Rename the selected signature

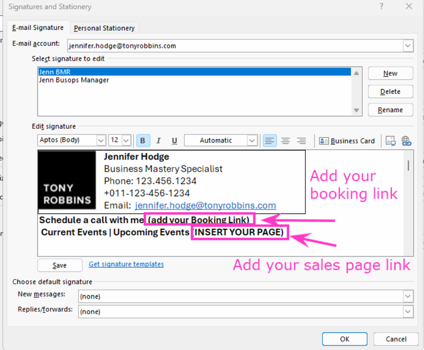coord(391,110)
